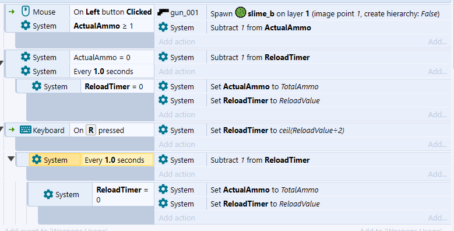Click green trigger arrow beside Mouse condition
Screen dimensions: 454x231
12,12
